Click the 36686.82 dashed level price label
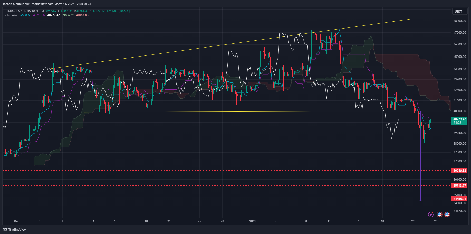This screenshot has height=234, width=471. click(x=460, y=170)
